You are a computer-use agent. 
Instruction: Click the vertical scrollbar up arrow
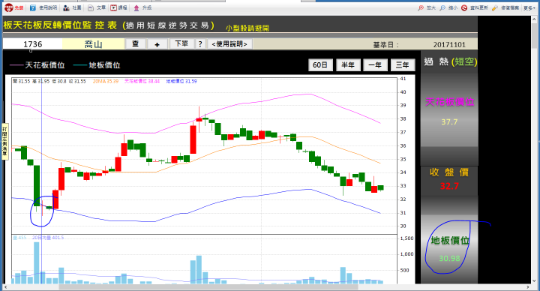click(535, 19)
